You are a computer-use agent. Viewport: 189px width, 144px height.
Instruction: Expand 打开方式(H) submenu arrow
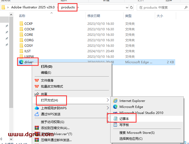pyautogui.click(x=108, y=100)
